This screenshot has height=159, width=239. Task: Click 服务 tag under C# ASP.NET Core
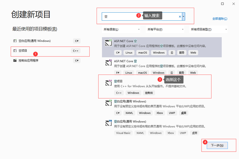tap(182, 53)
